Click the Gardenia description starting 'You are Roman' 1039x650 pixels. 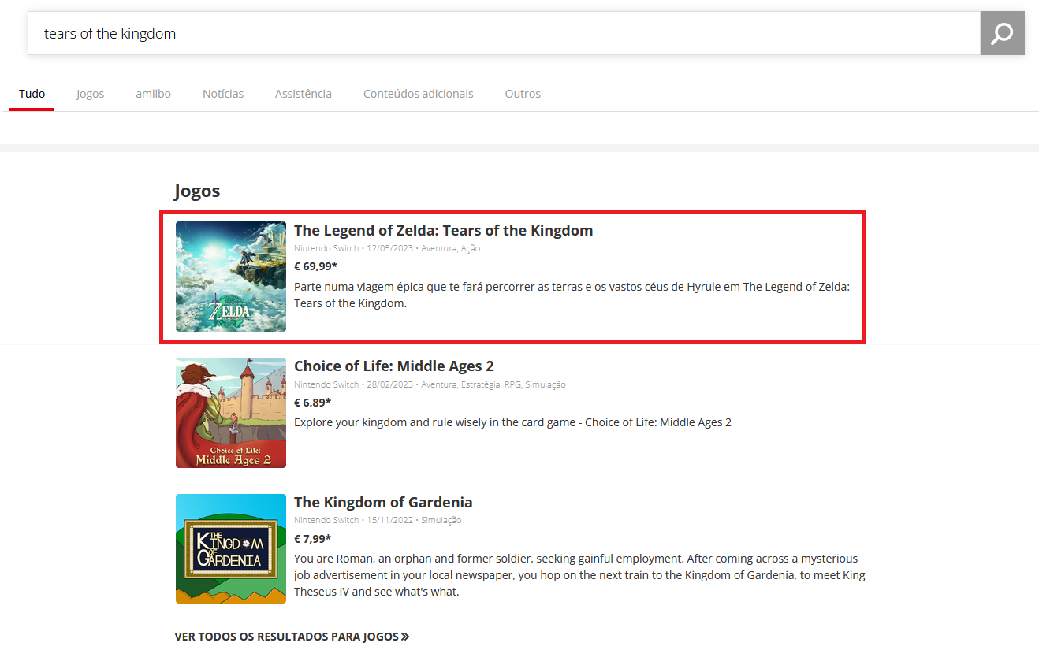pyautogui.click(x=579, y=575)
